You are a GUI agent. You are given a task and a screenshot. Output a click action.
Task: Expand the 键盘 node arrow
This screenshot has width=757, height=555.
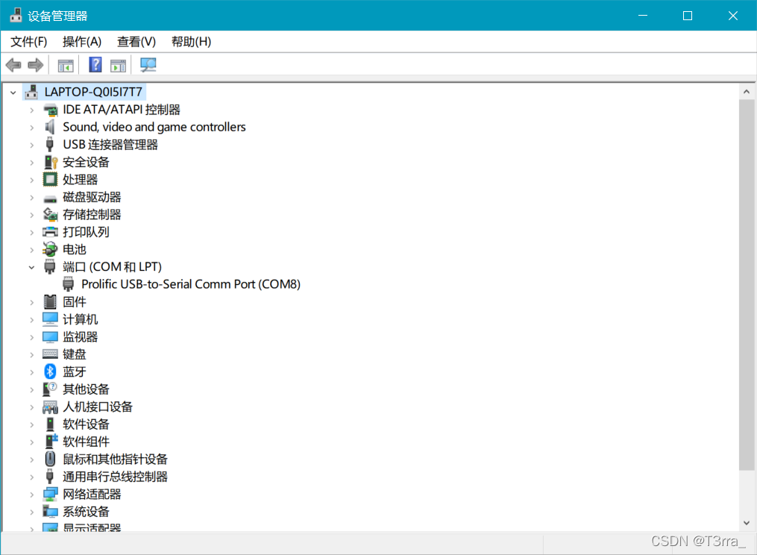tap(32, 355)
